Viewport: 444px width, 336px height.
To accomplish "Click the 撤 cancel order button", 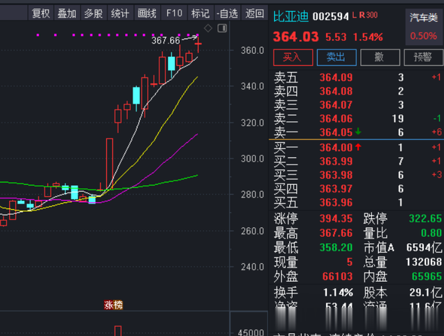I will coord(380,58).
